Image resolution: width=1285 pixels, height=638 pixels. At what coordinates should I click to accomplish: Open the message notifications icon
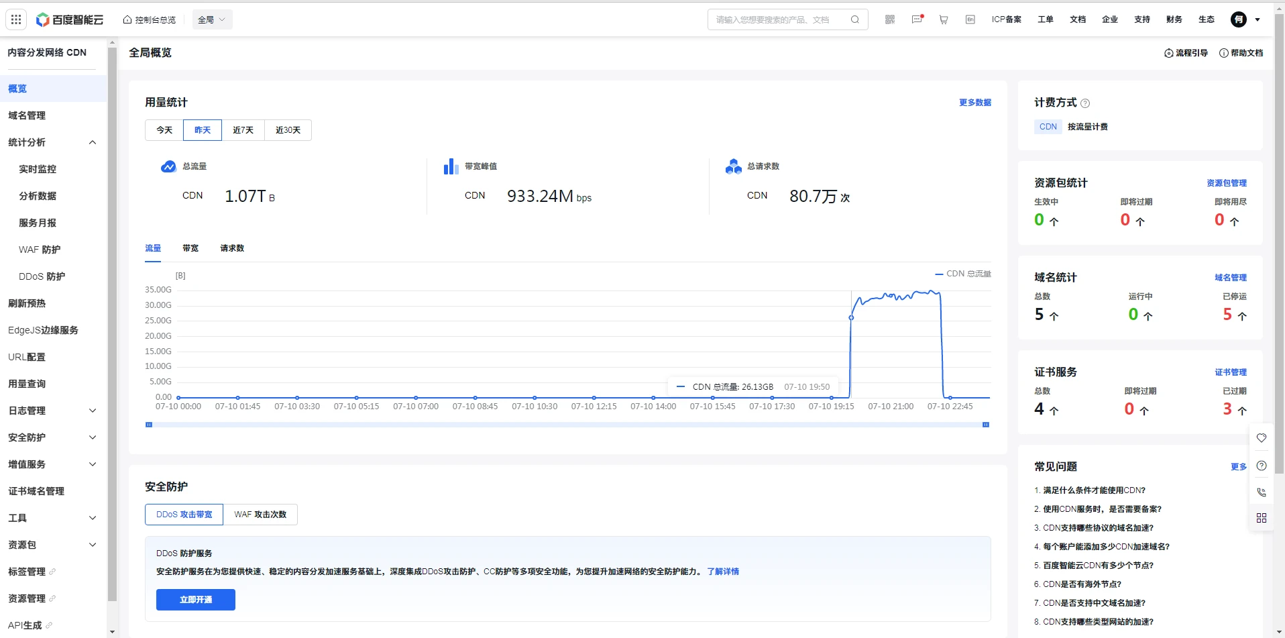point(917,19)
